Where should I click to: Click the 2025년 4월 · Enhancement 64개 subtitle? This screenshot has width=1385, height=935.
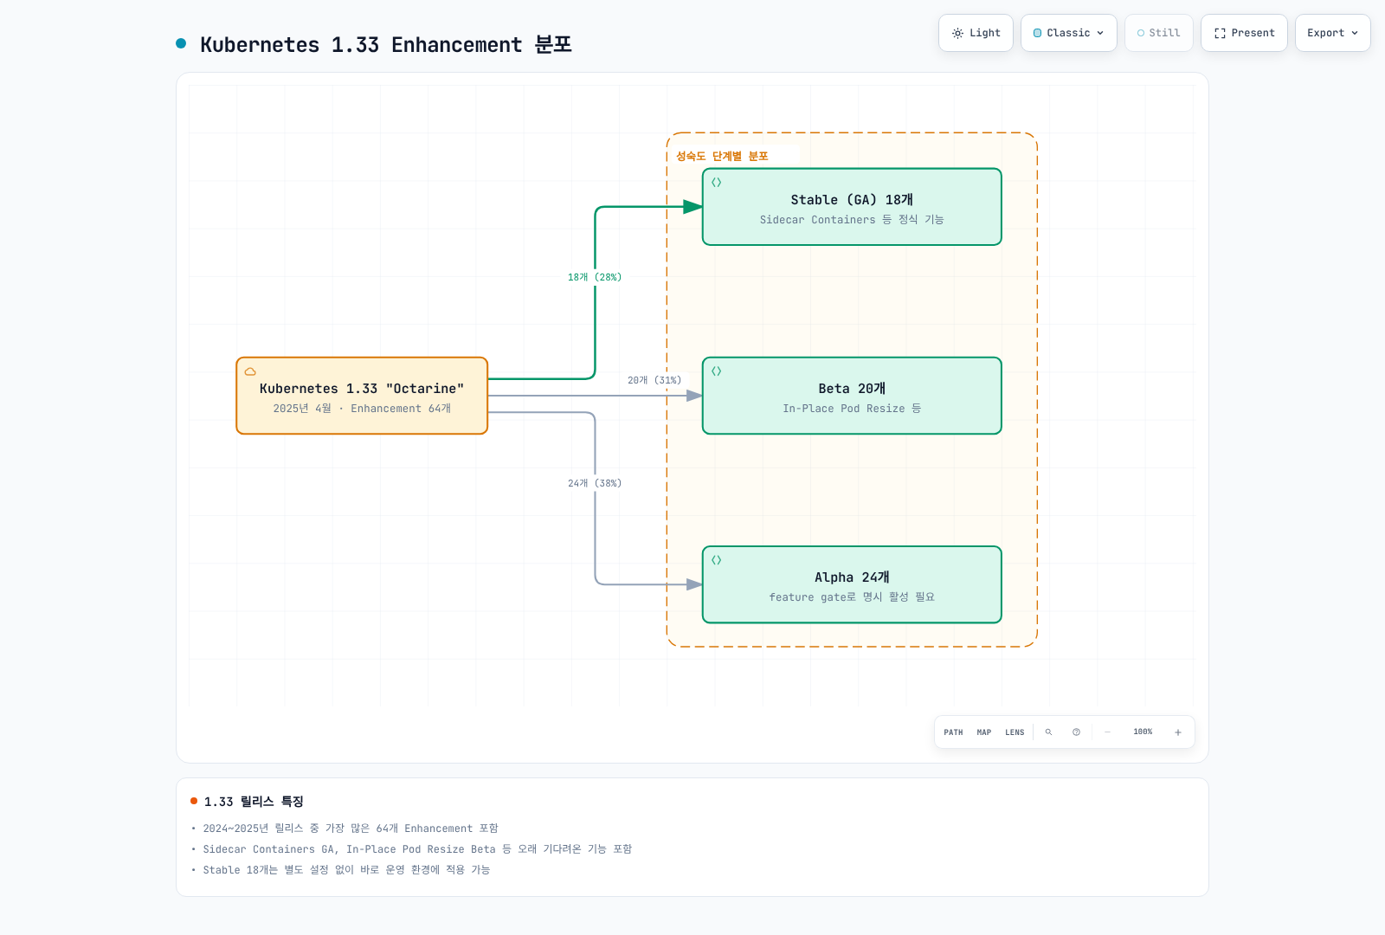362,409
